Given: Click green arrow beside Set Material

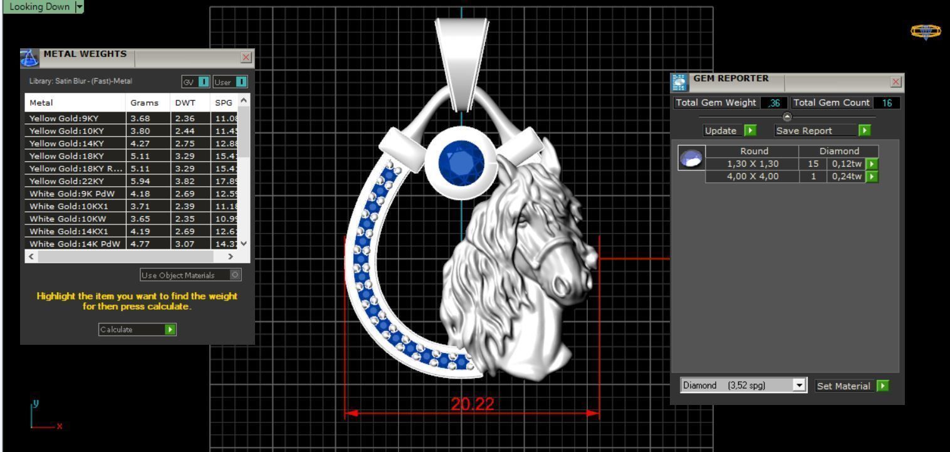Looking at the screenshot, I should tap(882, 386).
